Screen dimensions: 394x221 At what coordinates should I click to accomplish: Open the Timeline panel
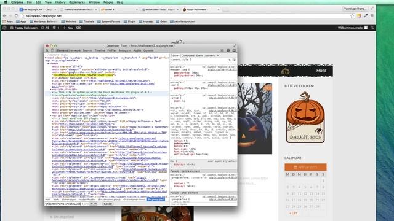click(100, 50)
